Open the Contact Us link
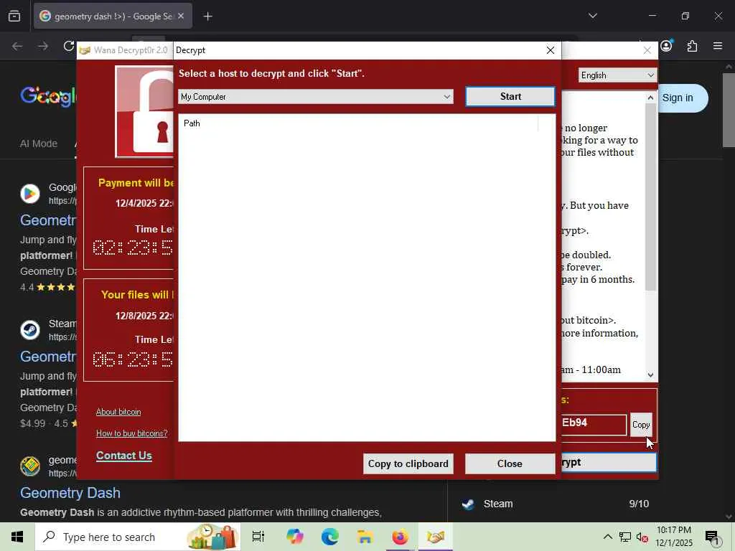Screen dimensions: 735x551 123,456
